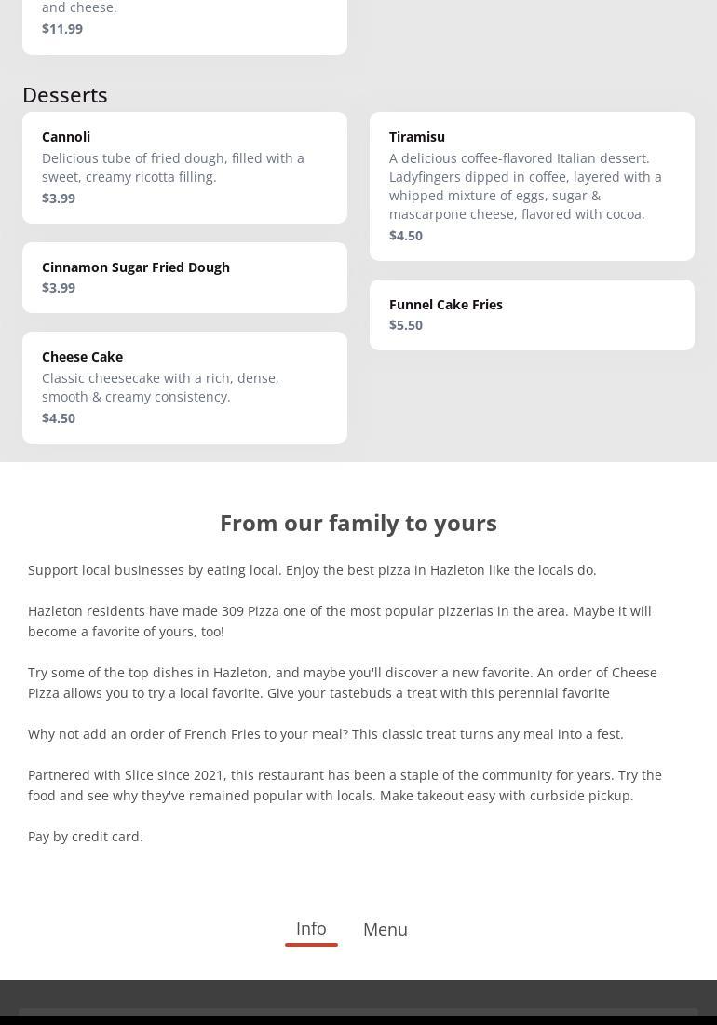Click the Cinnamon Sugar Fried Dough $3.99 price
717x1025 pixels.
59,288
